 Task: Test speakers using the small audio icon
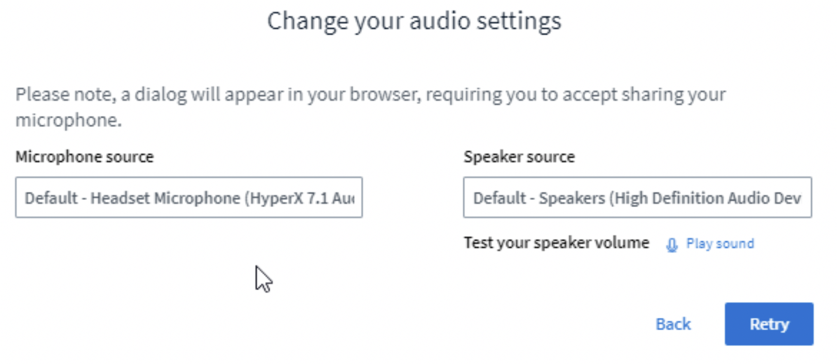[x=671, y=245]
